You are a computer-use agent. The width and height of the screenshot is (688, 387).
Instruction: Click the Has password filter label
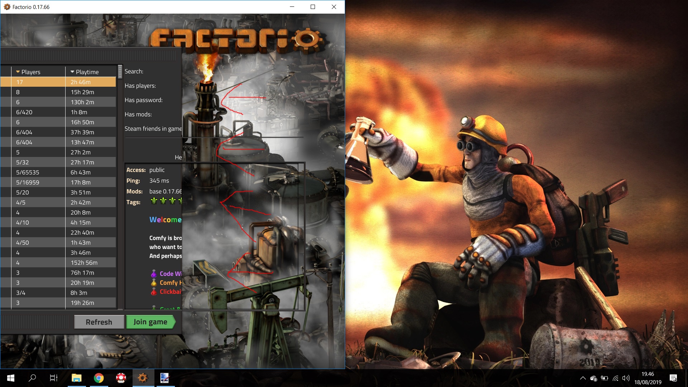pyautogui.click(x=144, y=100)
